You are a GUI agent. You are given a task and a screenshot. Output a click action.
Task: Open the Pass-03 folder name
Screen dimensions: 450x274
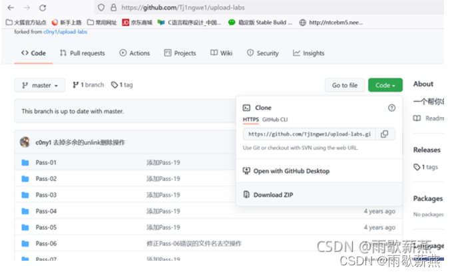click(46, 195)
